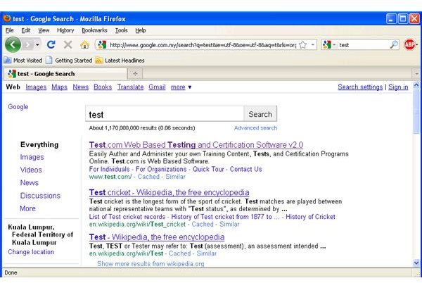Open the Translate link
This screenshot has width=422, height=283.
130,87
